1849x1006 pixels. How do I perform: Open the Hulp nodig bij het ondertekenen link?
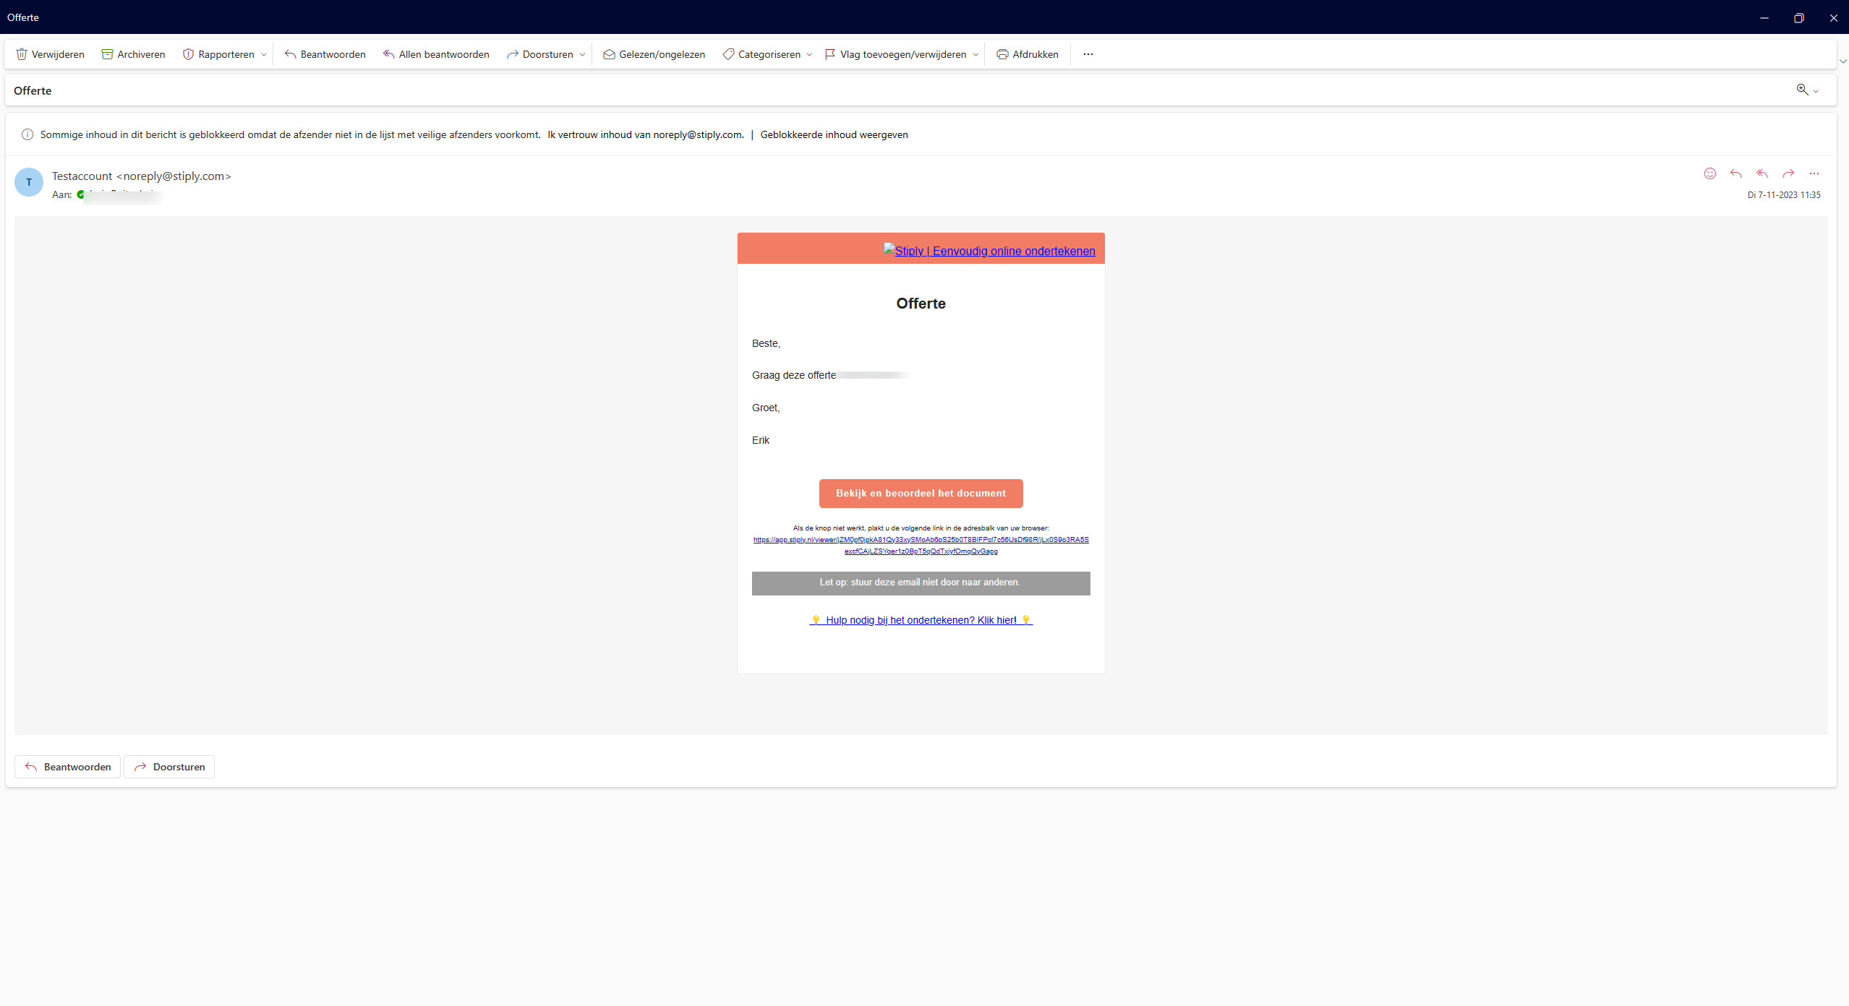tap(921, 620)
